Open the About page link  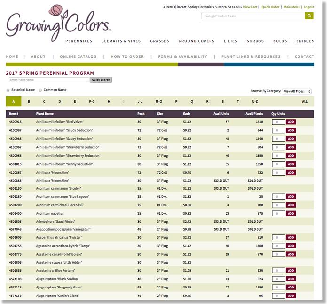(x=38, y=56)
